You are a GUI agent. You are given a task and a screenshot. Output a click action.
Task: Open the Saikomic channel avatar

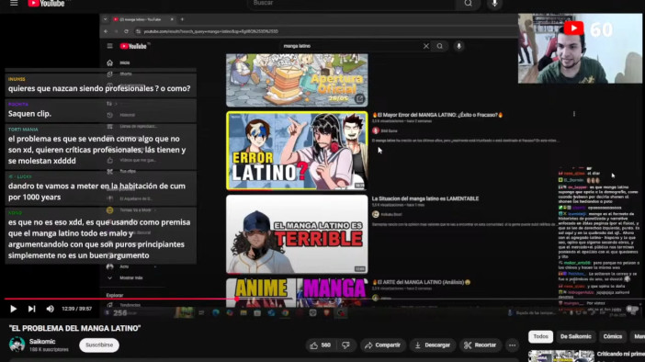(17, 345)
